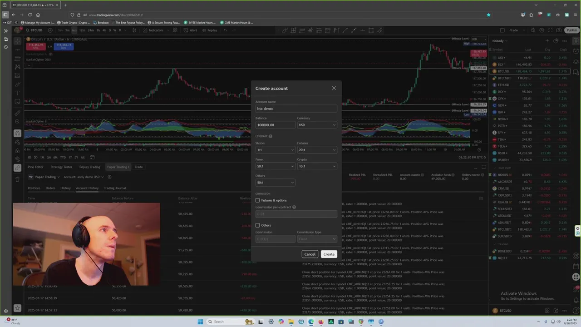Switch to Replay Trading tab

point(90,167)
